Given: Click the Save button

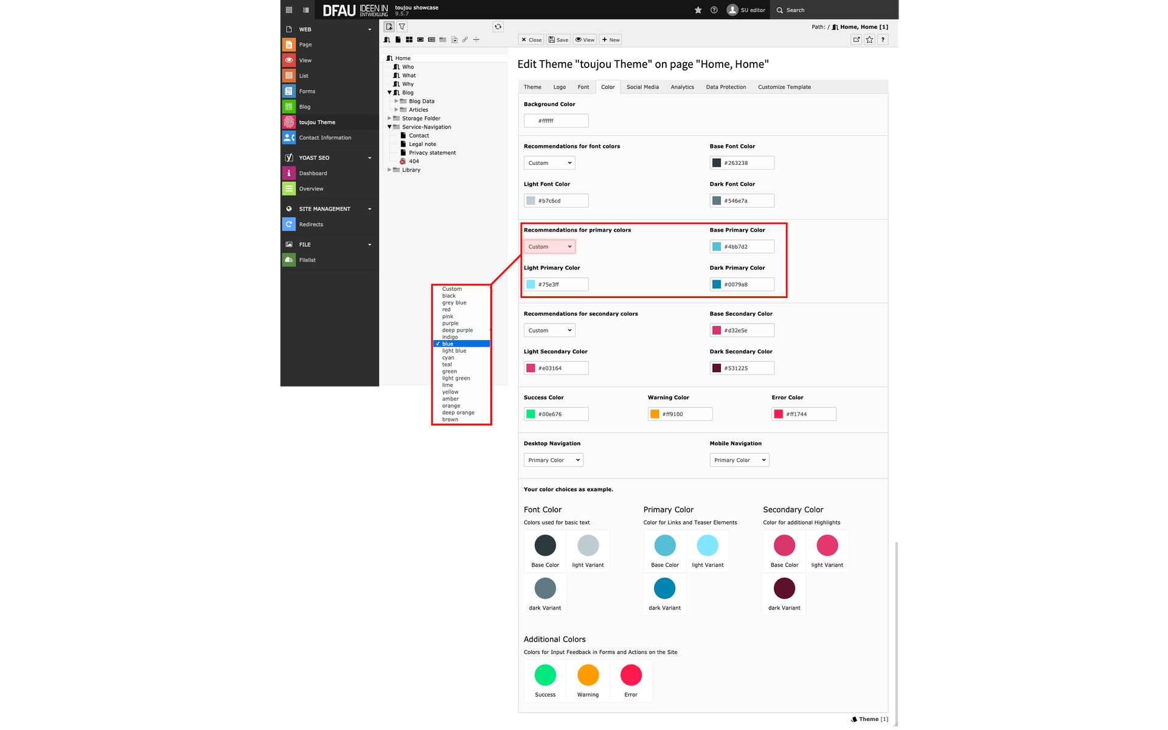Looking at the screenshot, I should coord(558,40).
